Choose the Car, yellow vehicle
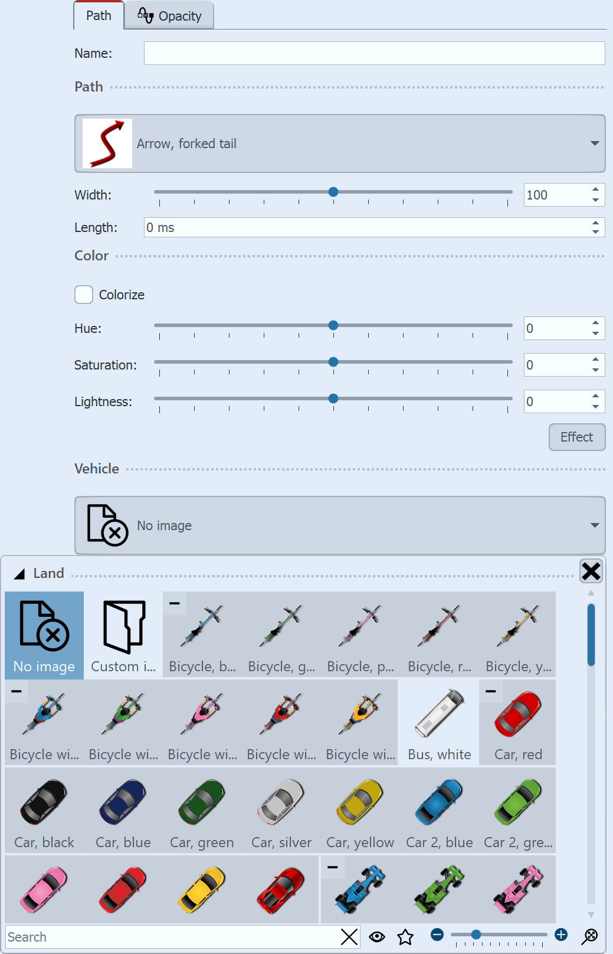 coord(360,811)
